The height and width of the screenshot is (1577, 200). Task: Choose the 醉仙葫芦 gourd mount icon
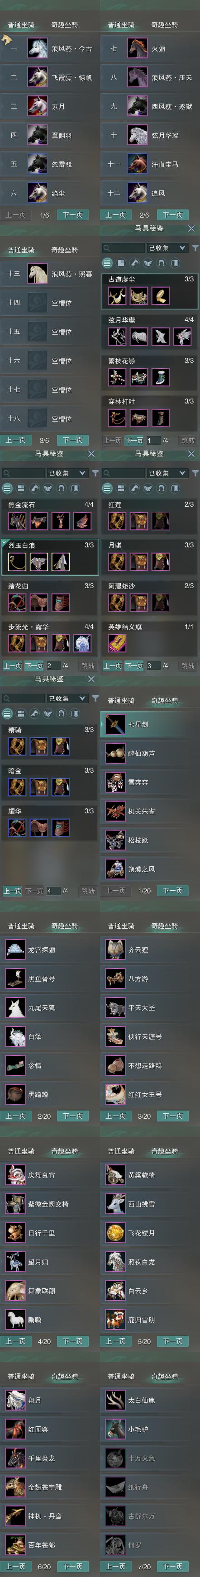115,753
